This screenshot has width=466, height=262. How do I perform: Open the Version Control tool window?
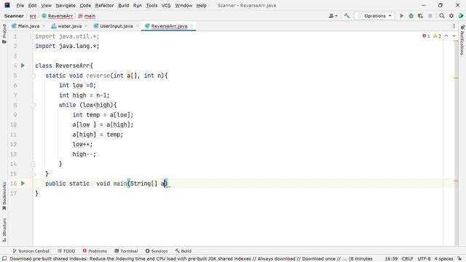31,251
